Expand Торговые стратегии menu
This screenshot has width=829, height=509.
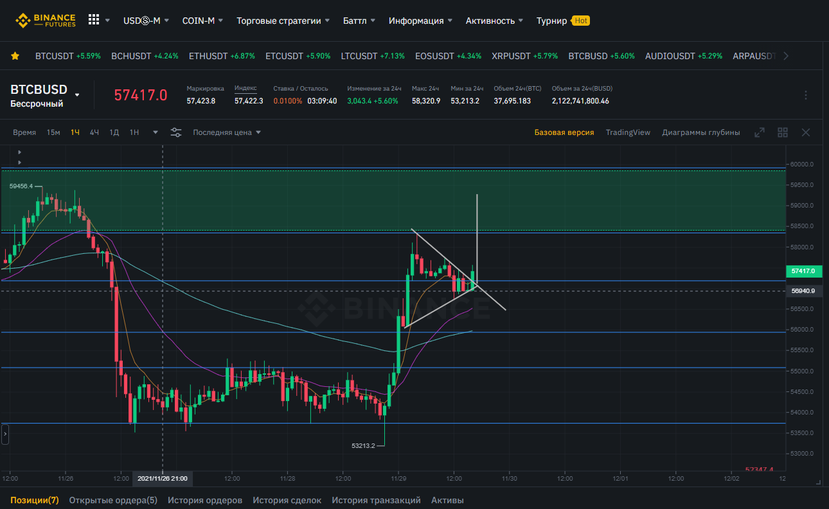point(283,21)
